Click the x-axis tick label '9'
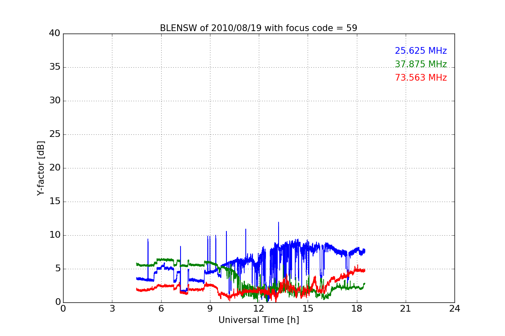The width and height of the screenshot is (505, 336). coord(210,309)
